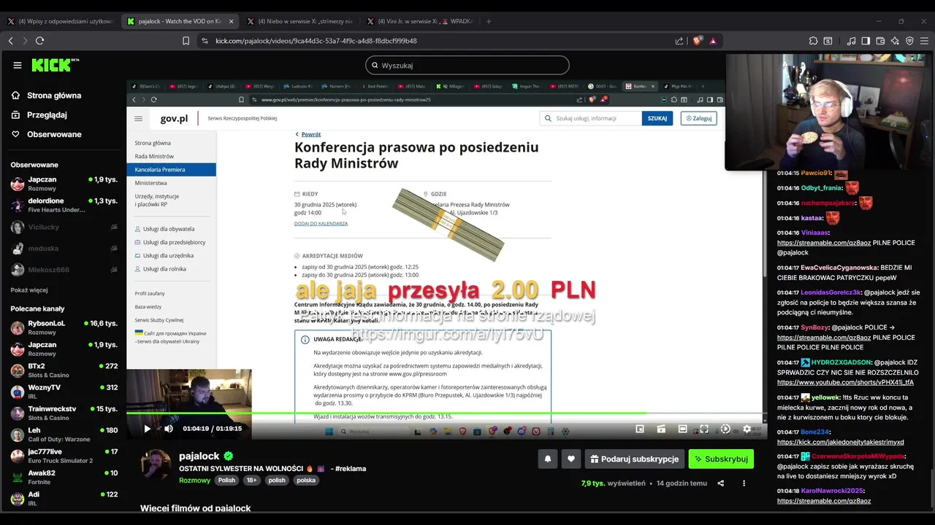The image size is (935, 525).
Task: Open delordione followed channel
Action: coord(64,205)
